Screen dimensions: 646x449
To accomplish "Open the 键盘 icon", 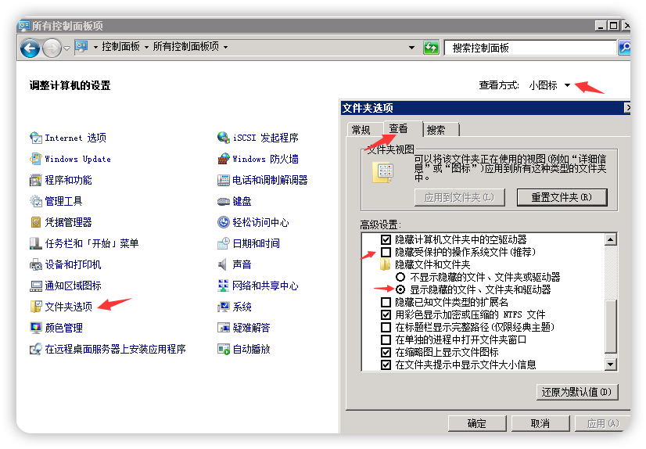I will tap(224, 201).
